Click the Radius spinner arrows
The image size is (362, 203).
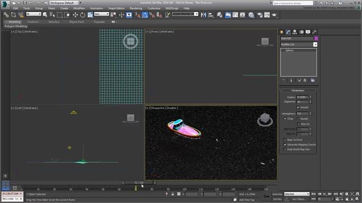coord(311,97)
